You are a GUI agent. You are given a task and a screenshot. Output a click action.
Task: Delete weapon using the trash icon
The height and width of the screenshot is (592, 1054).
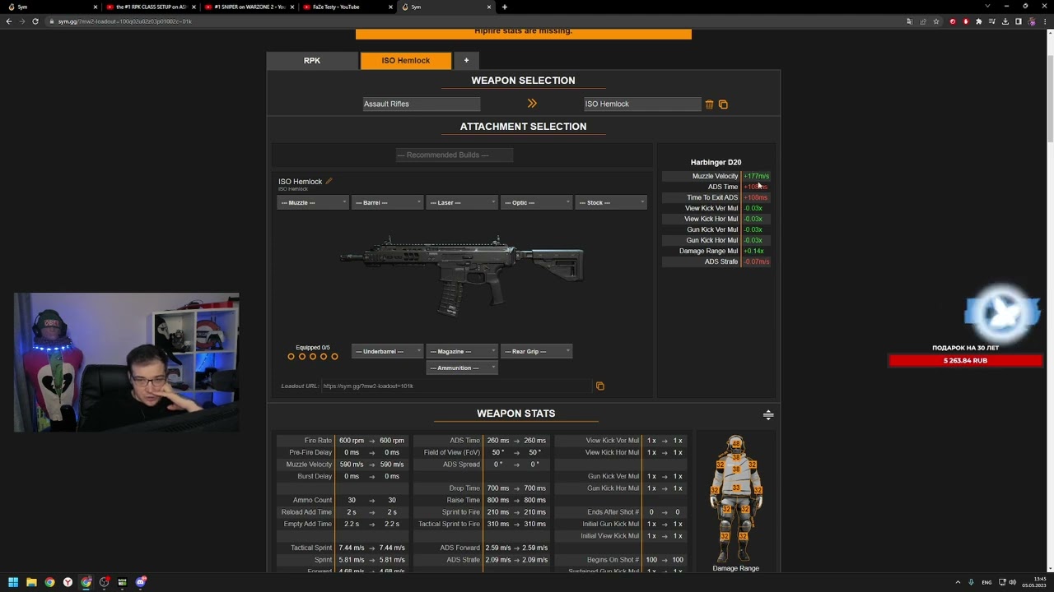709,104
